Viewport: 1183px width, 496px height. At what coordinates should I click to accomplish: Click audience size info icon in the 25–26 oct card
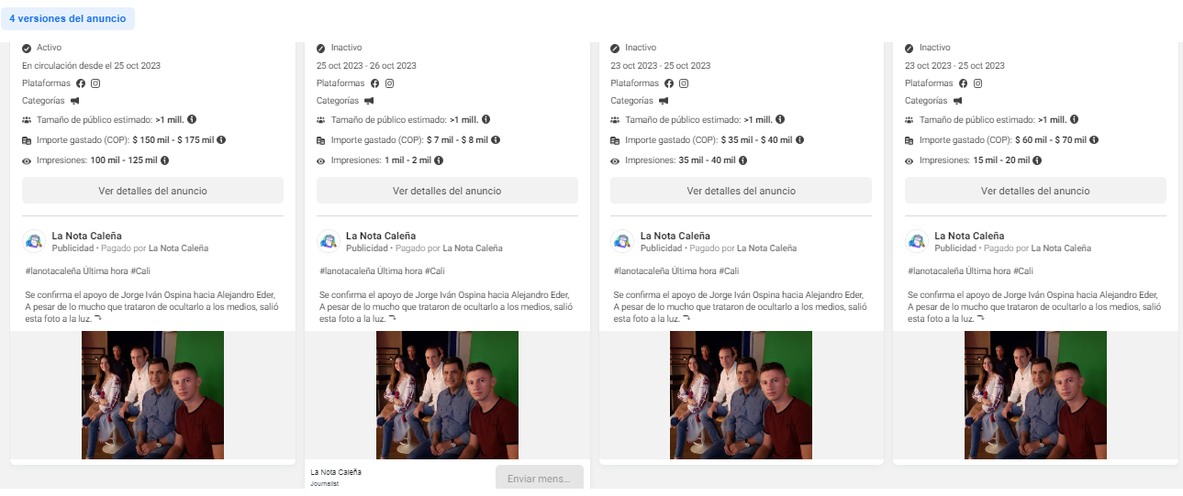click(x=485, y=119)
